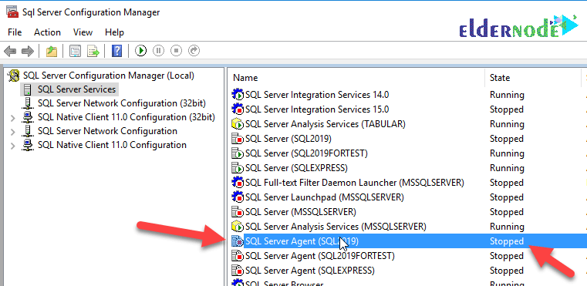Select SQL Server Integration Services 15.0 row
This screenshot has width=587, height=286.
click(317, 109)
